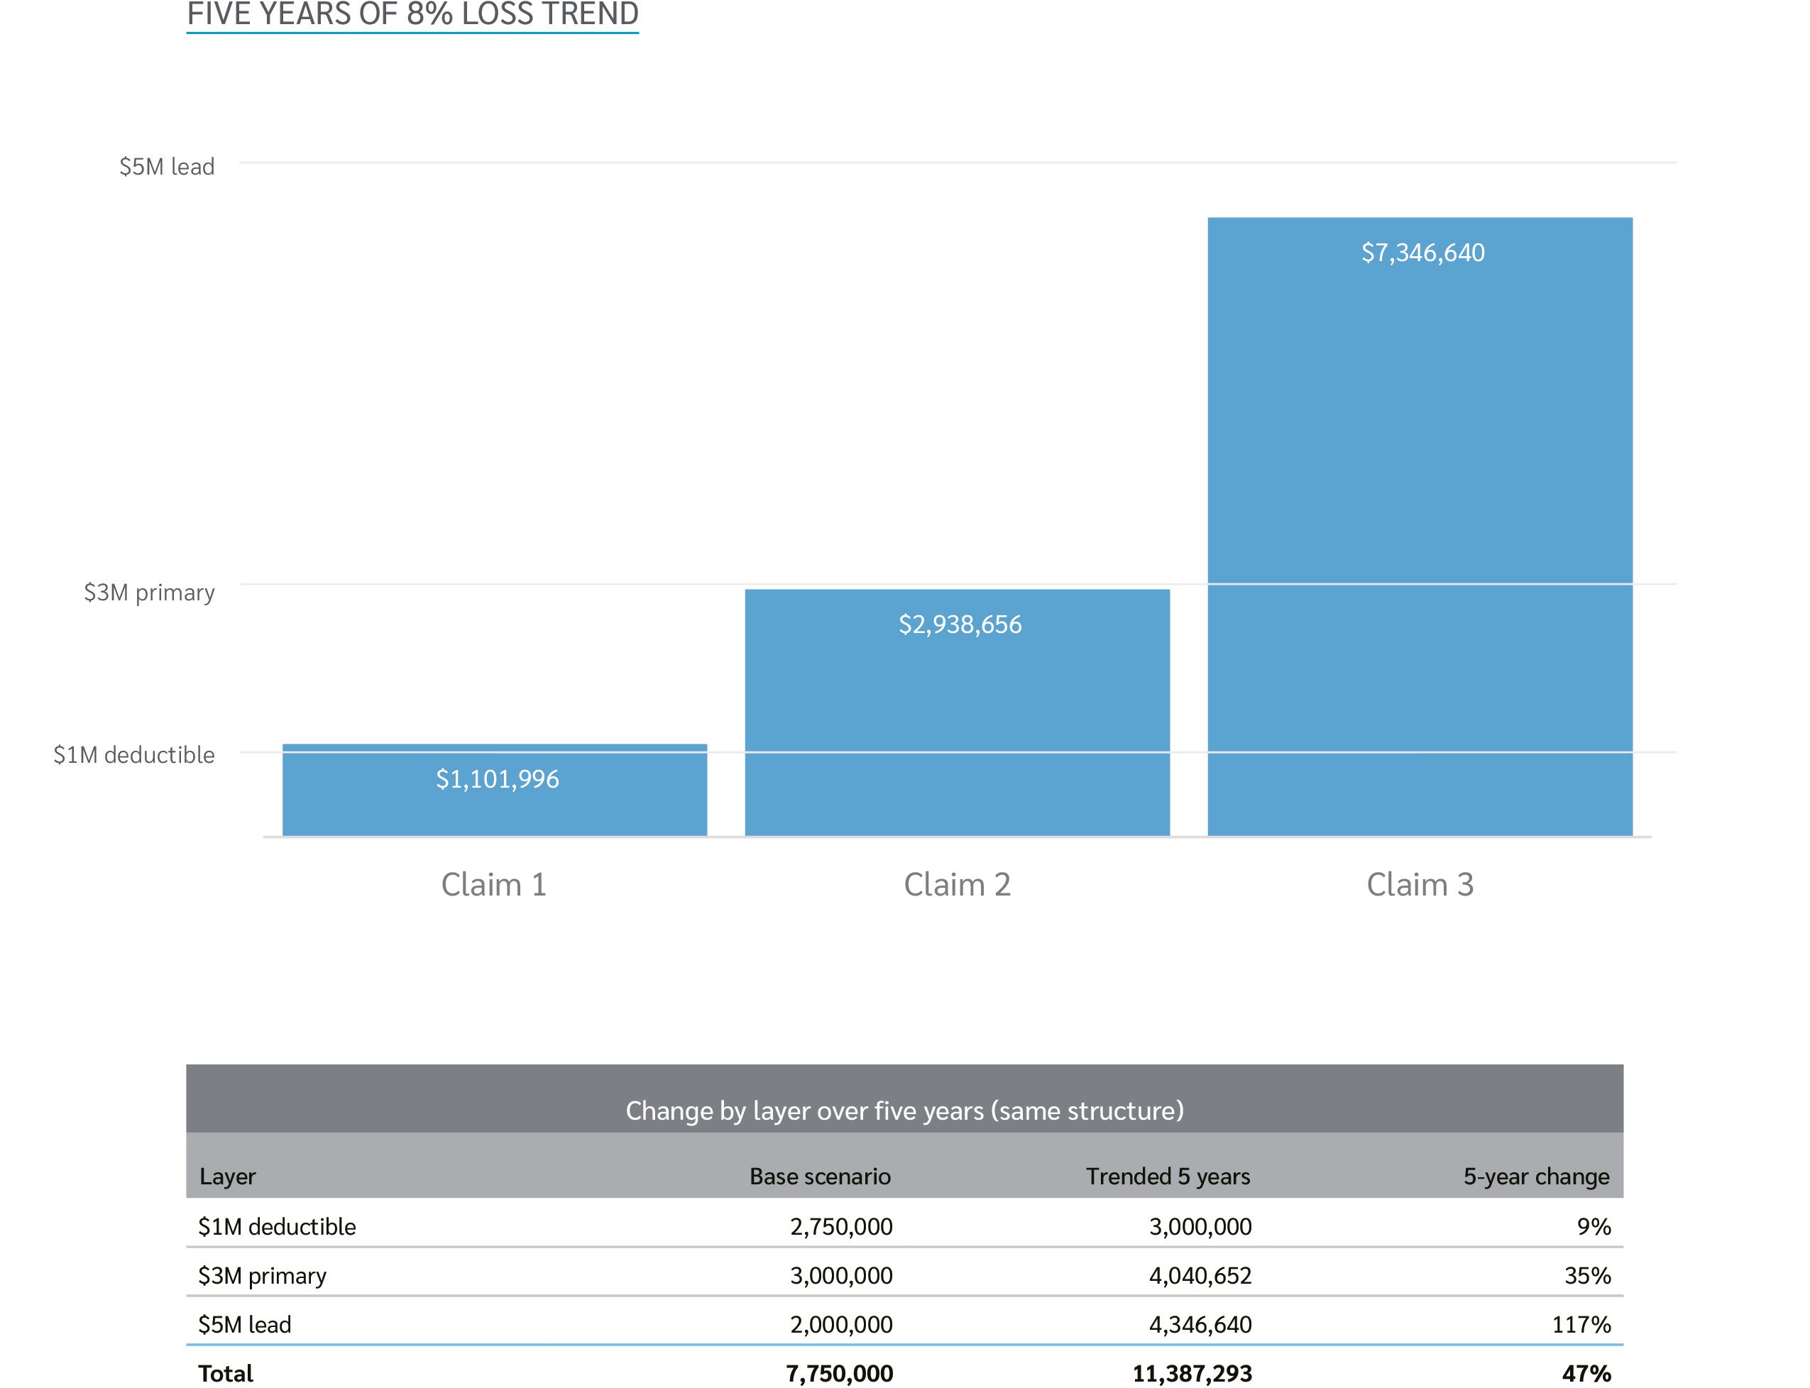
Task: Click the Trended 5 years column header
Action: 1167,1177
